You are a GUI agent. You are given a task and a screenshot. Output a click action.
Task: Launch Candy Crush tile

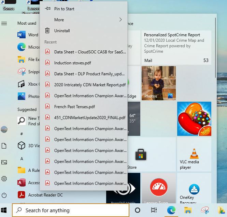pos(194,119)
